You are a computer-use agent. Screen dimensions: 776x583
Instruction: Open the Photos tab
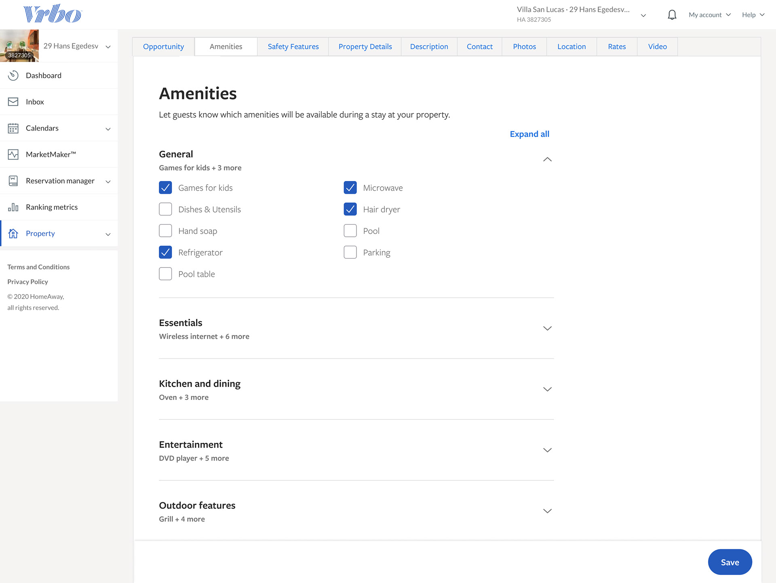524,46
